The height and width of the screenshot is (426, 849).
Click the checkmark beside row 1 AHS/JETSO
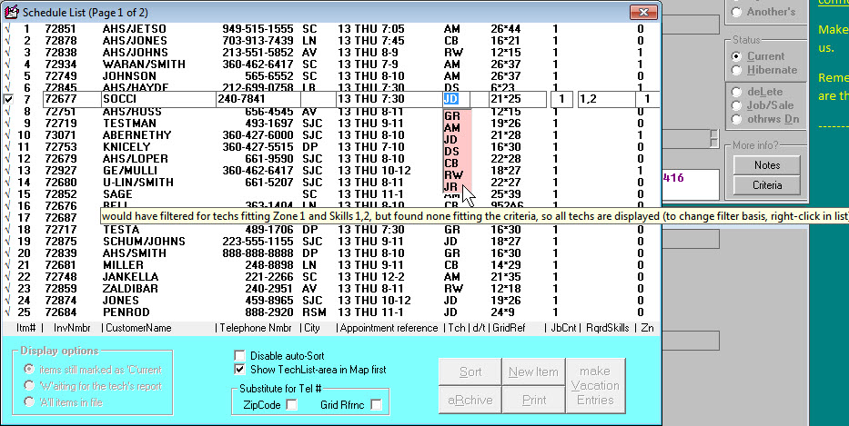coord(7,29)
